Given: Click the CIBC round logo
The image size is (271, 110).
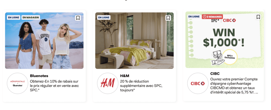Looking at the screenshot, I should point(198,83).
